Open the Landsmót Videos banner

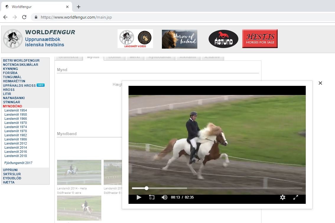coord(135,39)
